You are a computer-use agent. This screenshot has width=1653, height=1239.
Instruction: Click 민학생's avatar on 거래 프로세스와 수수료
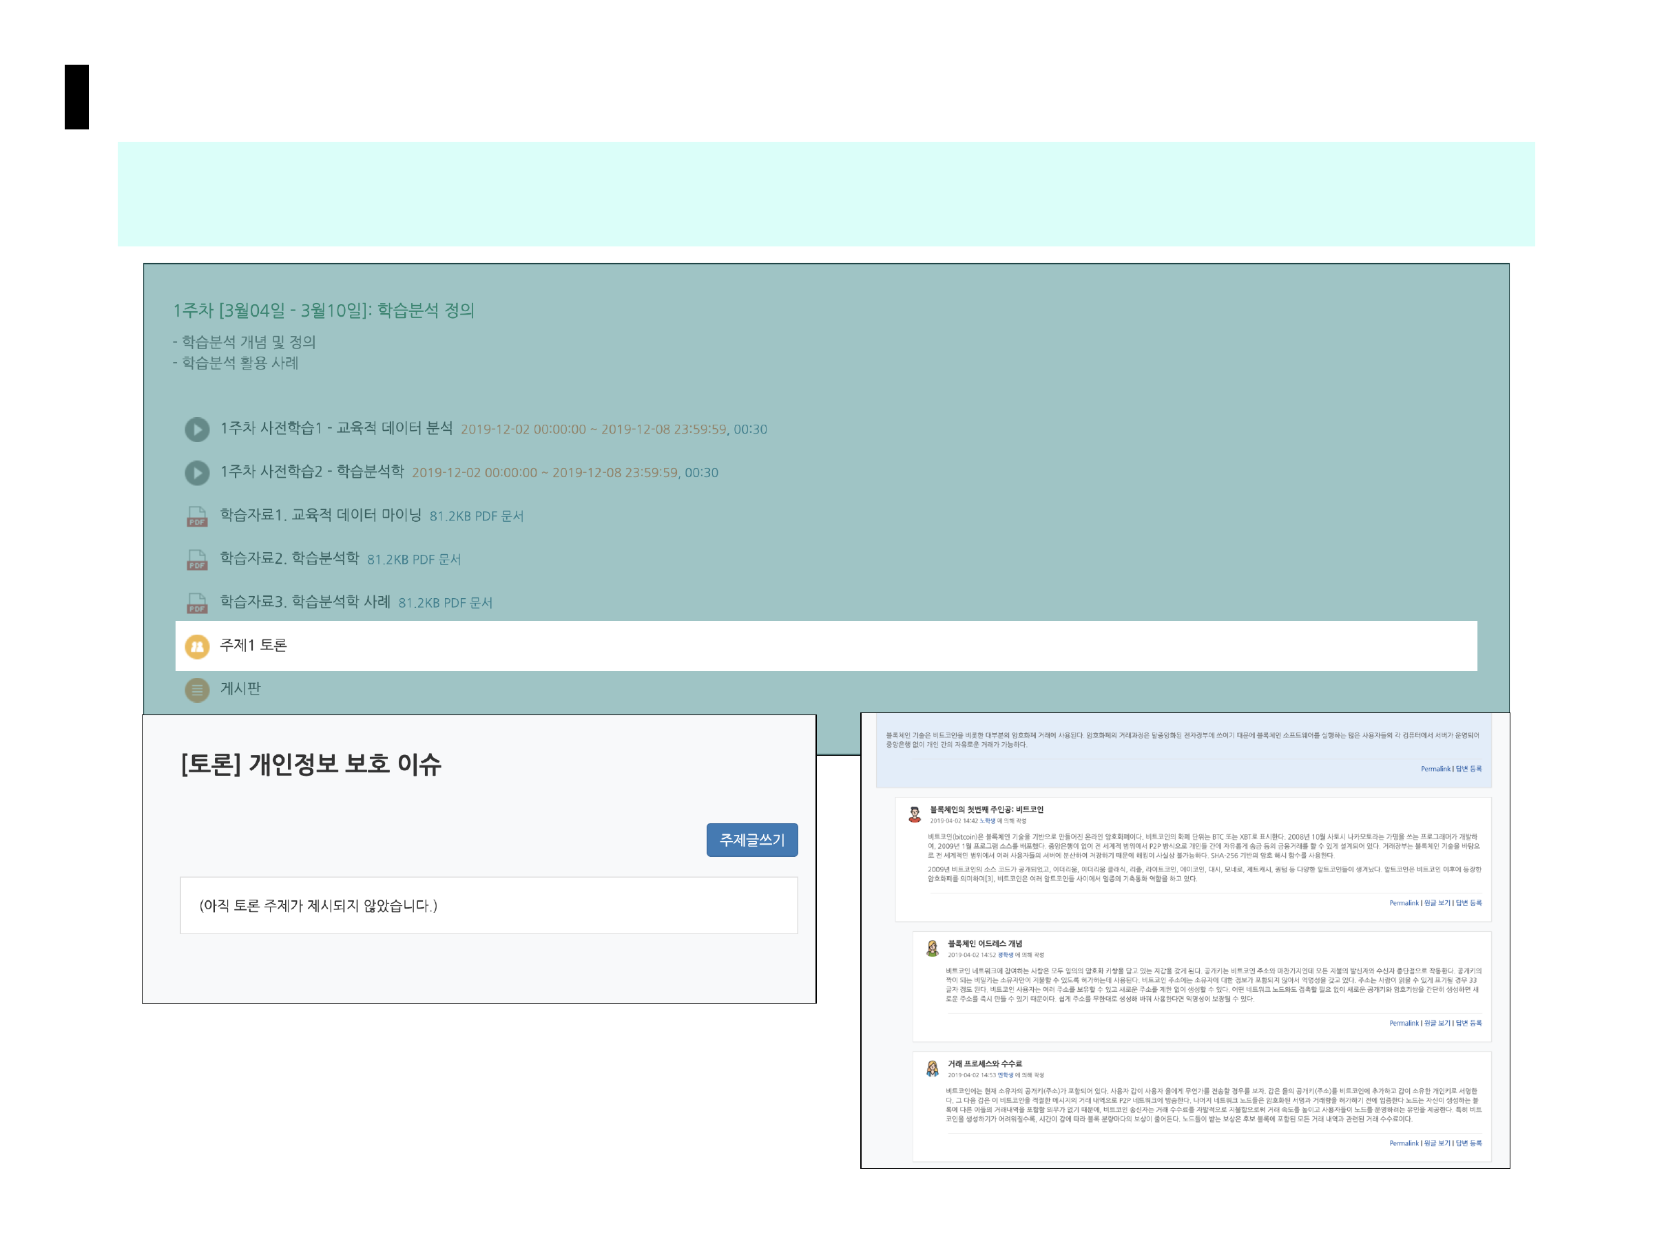click(x=932, y=1068)
